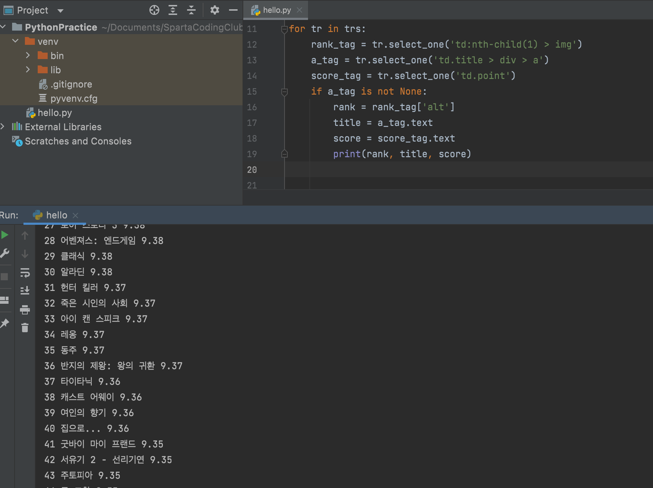Image resolution: width=653 pixels, height=488 pixels.
Task: Click output line '43 주토피아 9.35'
Action: 82,476
